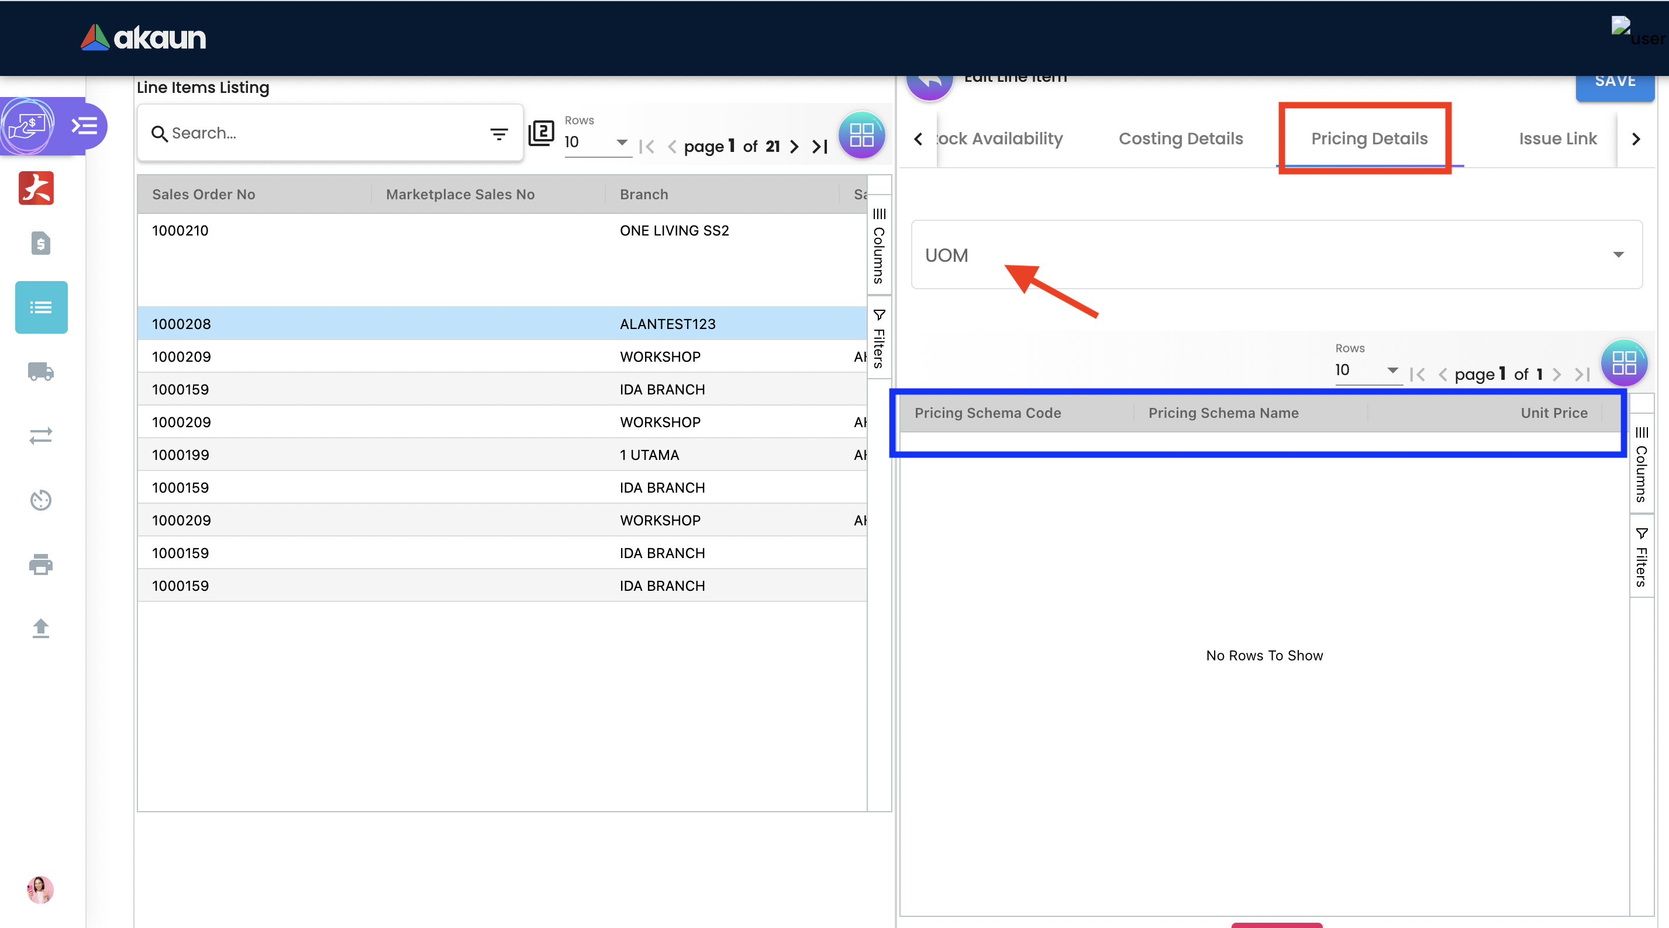Open the Issue Link tab
This screenshot has height=928, width=1669.
pos(1557,138)
